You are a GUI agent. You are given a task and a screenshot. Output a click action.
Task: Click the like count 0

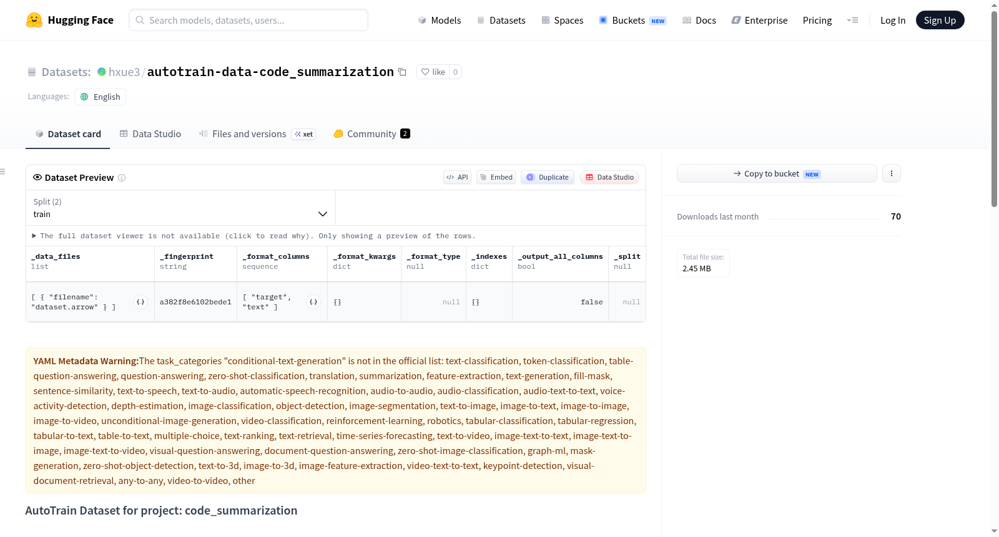[456, 72]
